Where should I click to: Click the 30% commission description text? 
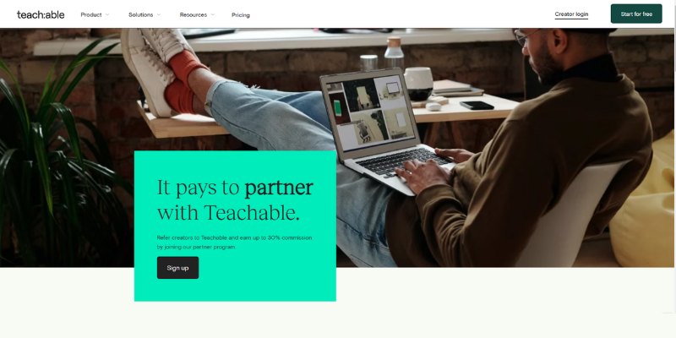[234, 243]
